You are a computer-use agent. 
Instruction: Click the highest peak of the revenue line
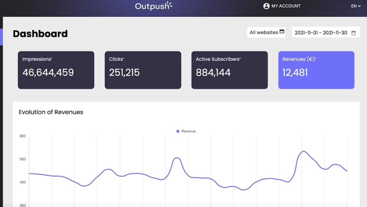coord(303,151)
